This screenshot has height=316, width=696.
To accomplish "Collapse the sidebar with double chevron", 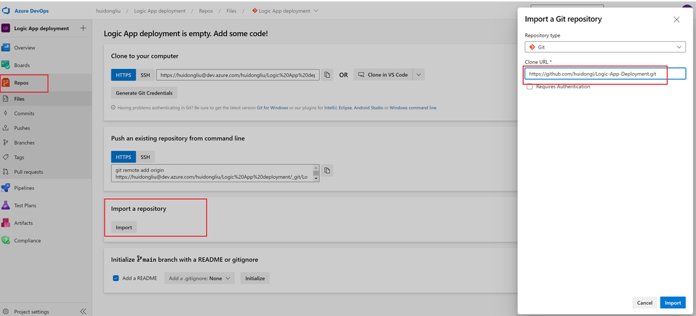I will tap(83, 311).
